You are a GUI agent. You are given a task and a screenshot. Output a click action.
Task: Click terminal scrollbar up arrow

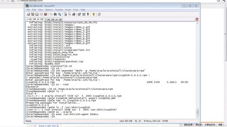(x=197, y=23)
